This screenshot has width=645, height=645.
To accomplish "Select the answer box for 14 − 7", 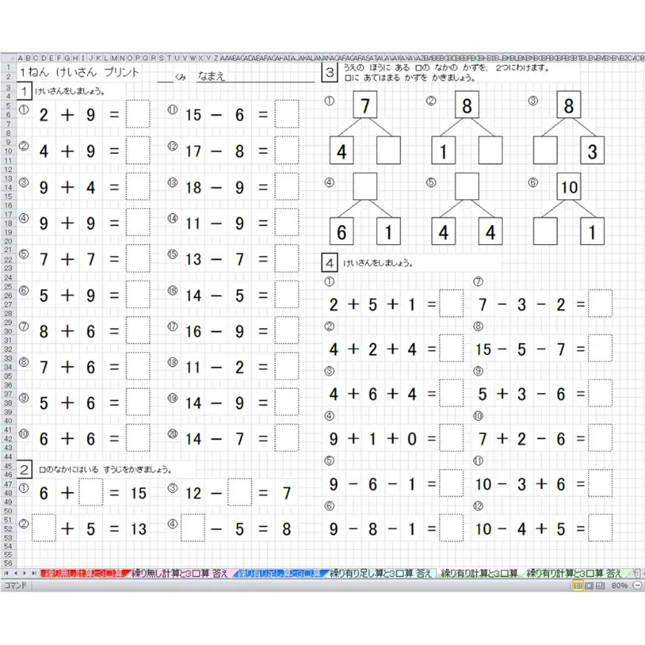I will point(287,438).
